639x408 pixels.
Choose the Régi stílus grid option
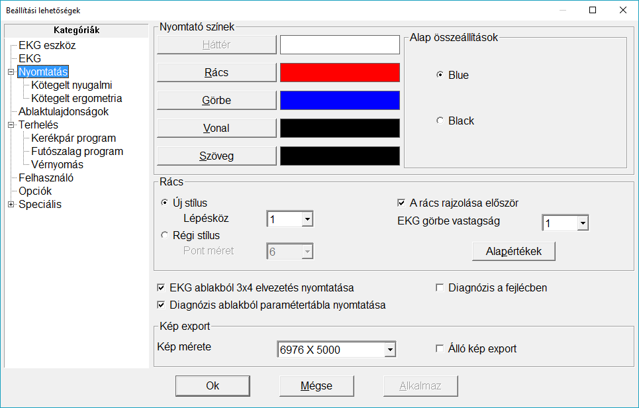tap(165, 235)
